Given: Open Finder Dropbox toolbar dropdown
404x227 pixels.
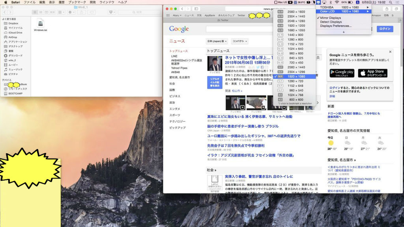Looking at the screenshot, I should (x=112, y=12).
